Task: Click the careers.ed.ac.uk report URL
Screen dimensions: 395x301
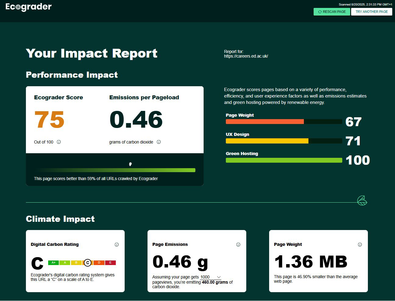Action: pyautogui.click(x=246, y=56)
